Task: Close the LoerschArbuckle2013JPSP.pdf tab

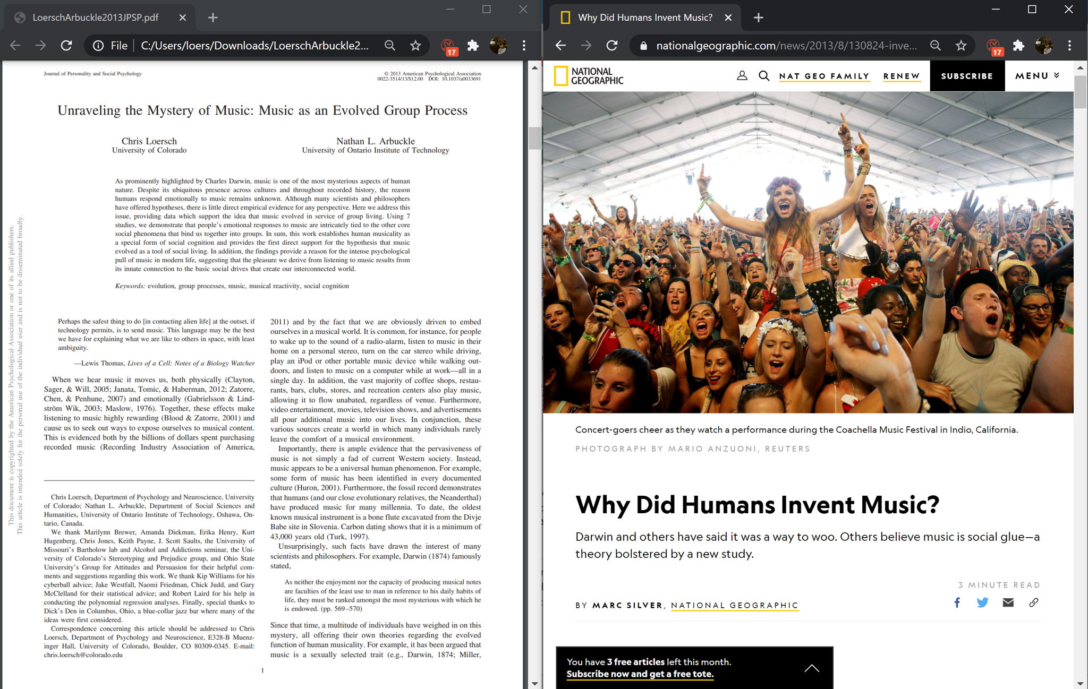Action: [182, 18]
